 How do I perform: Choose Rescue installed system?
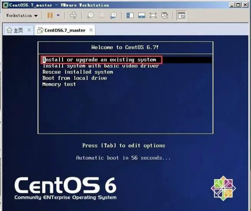(78, 72)
